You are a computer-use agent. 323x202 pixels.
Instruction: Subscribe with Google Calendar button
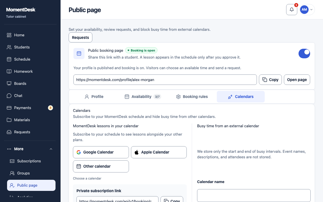[x=101, y=152]
